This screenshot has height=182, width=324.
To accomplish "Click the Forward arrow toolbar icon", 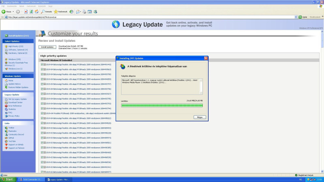I will pos(18,12).
